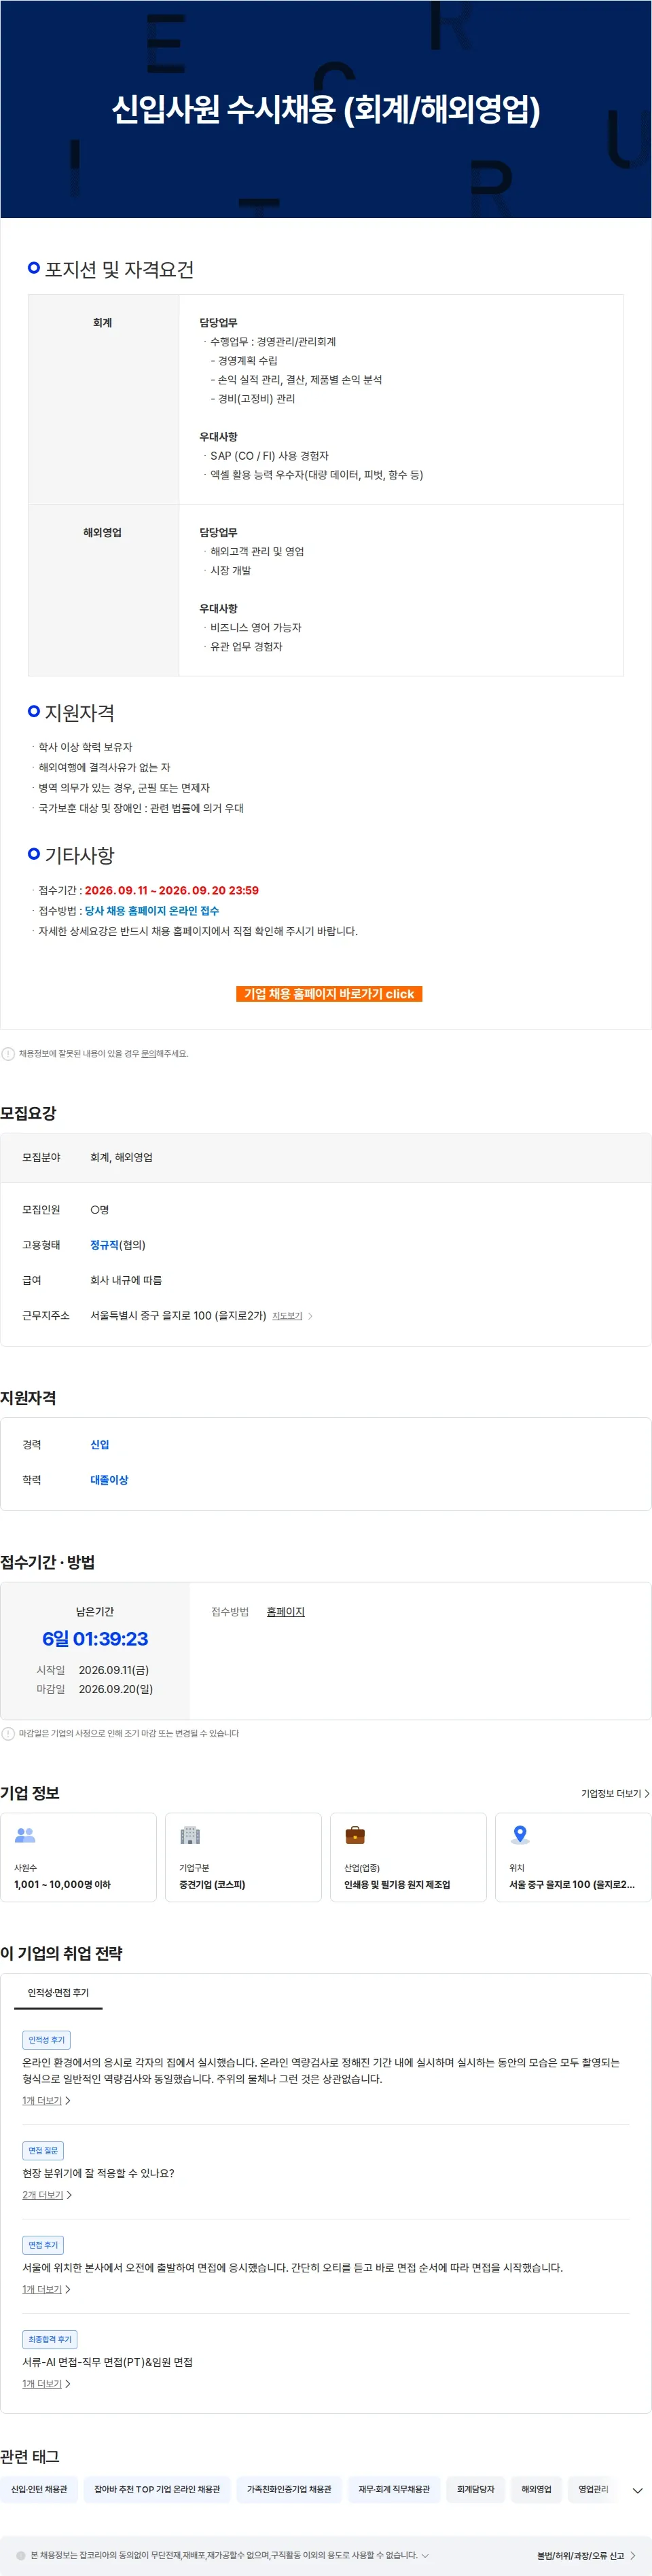Click the 2026.09.11 ~ 2026.09.20 23:59 date text

172,890
